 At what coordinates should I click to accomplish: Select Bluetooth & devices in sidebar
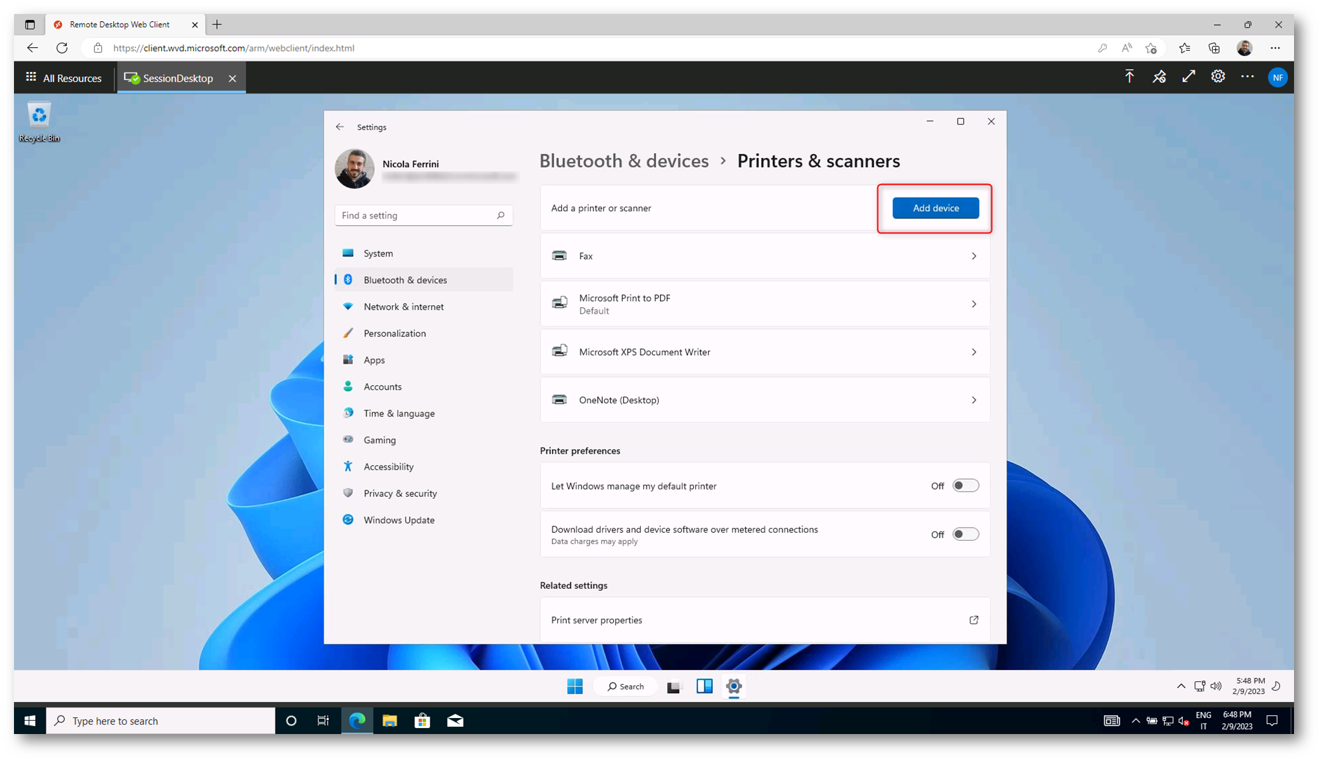tap(424, 280)
